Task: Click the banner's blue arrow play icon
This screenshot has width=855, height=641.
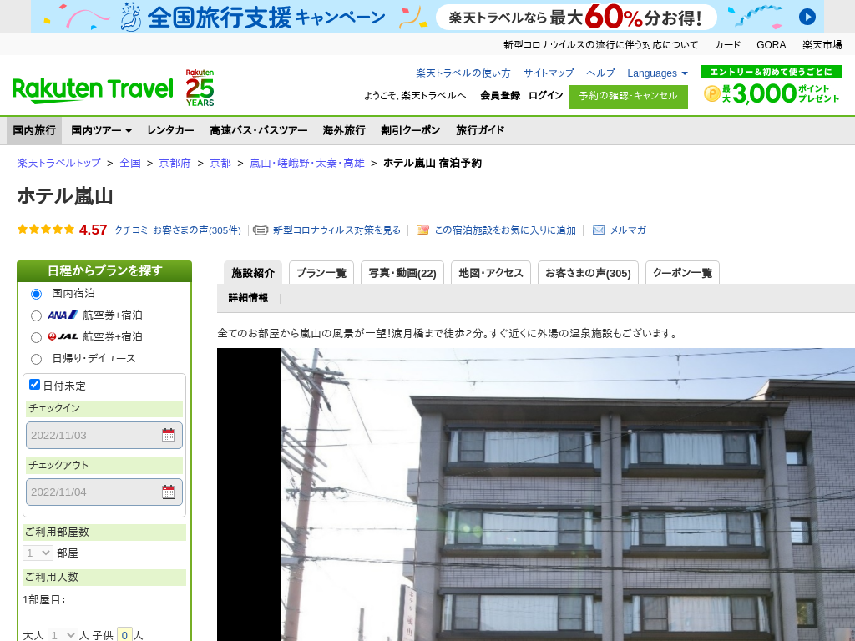Action: [x=807, y=17]
